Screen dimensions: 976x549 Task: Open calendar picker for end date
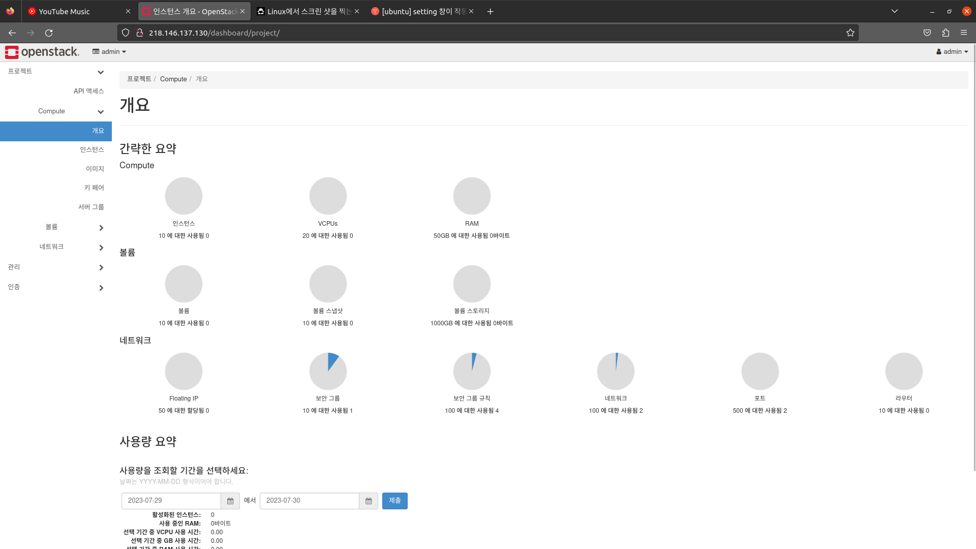coord(369,501)
